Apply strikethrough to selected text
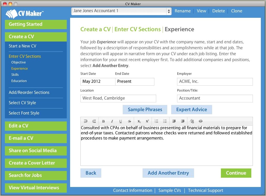Image resolution: width=266 pixels, height=196 pixels. point(129,121)
